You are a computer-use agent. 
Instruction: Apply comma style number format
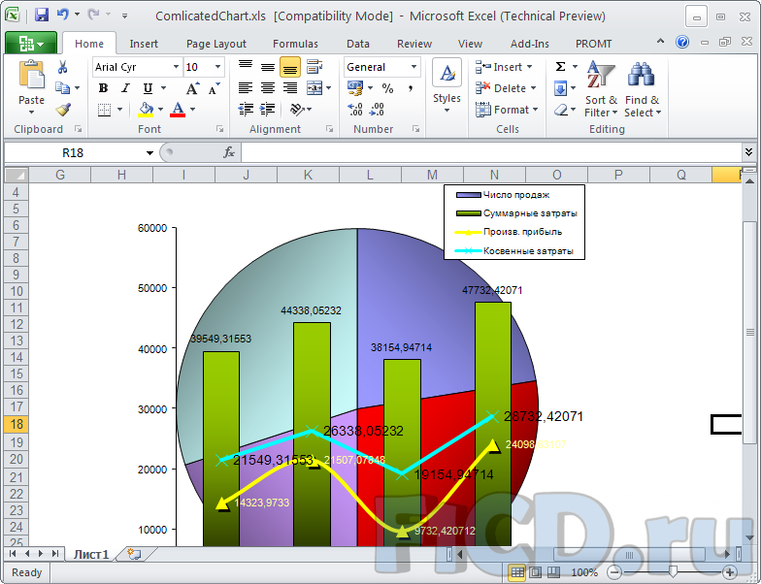[411, 88]
